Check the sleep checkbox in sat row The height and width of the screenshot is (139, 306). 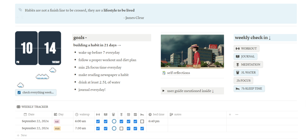142,121
